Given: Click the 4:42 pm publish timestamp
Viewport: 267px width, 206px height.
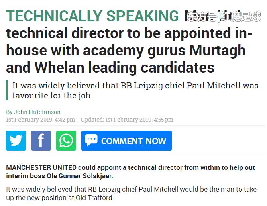Looking at the screenshot, I should tap(40, 120).
